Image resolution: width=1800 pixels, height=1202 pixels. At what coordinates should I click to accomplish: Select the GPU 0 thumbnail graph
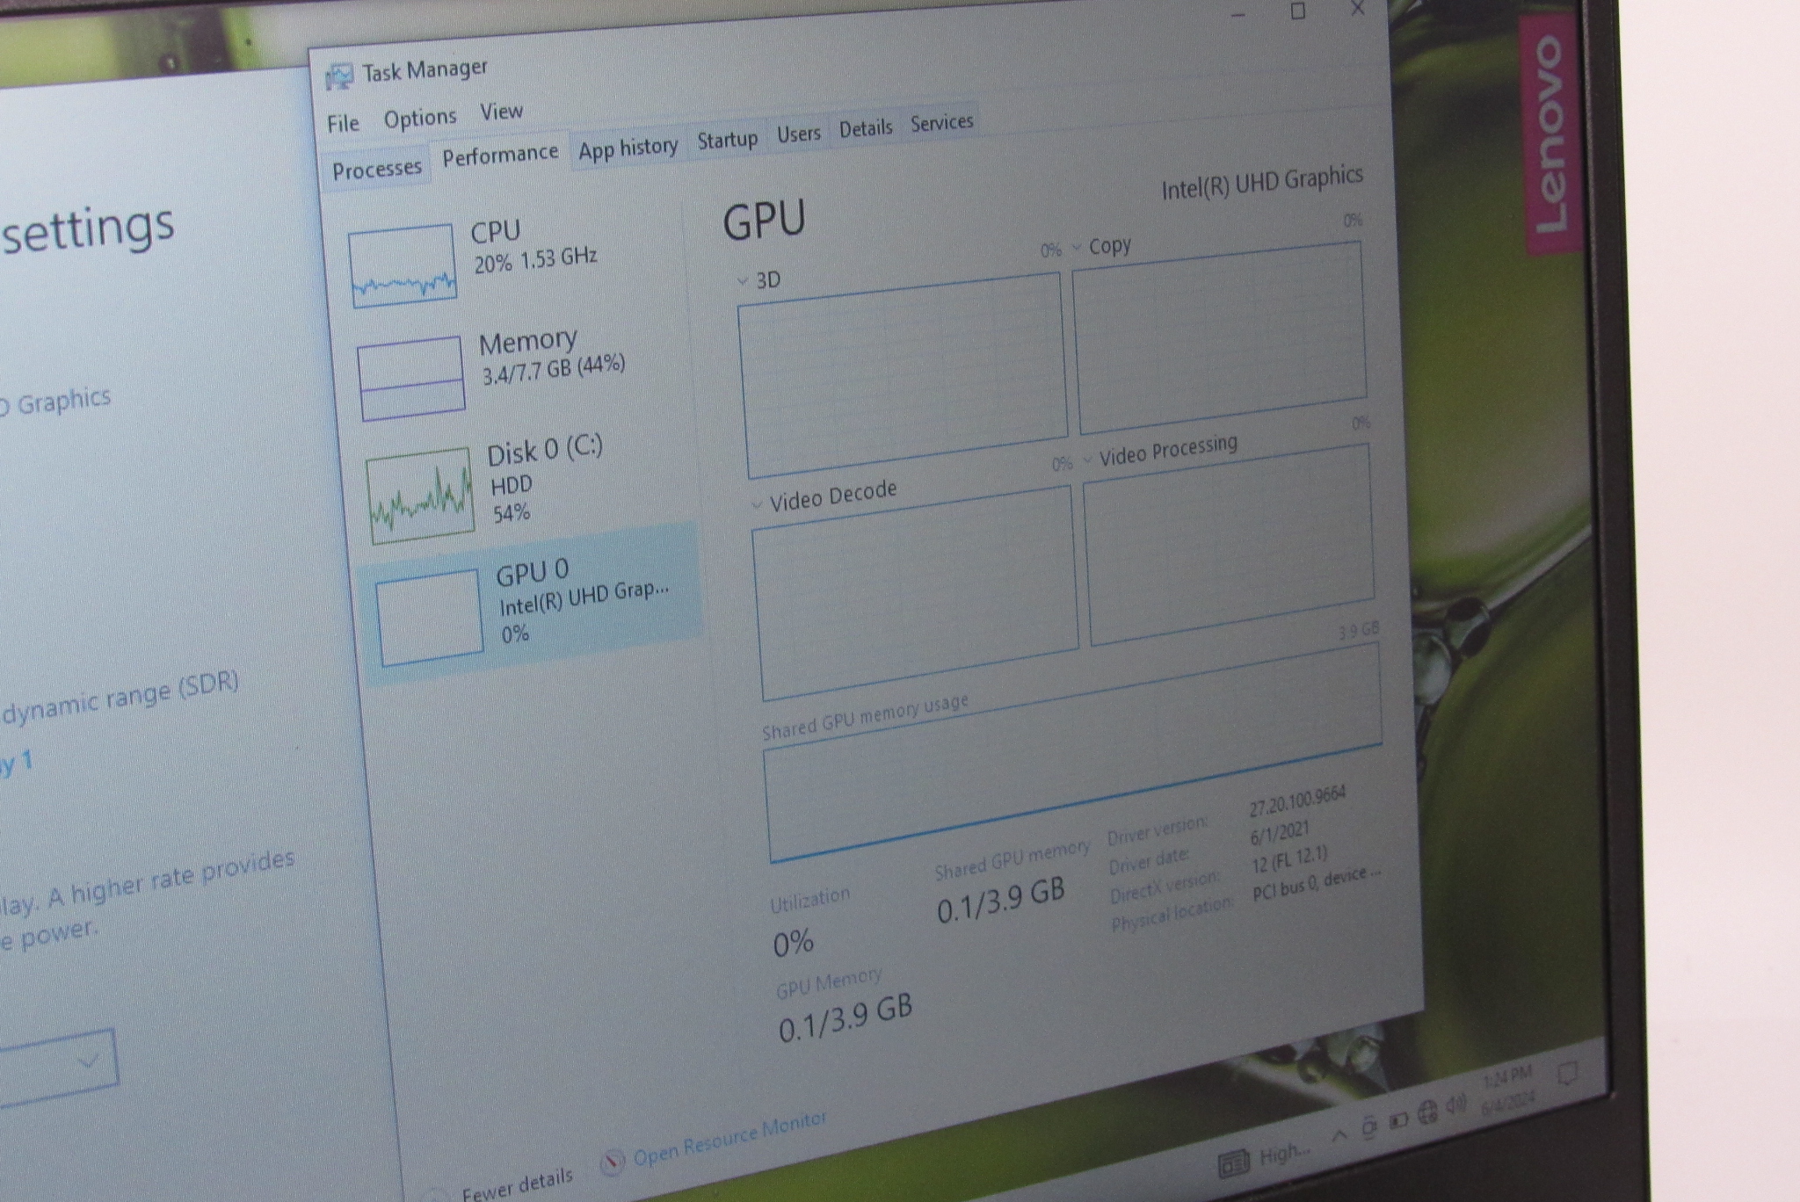coord(430,617)
